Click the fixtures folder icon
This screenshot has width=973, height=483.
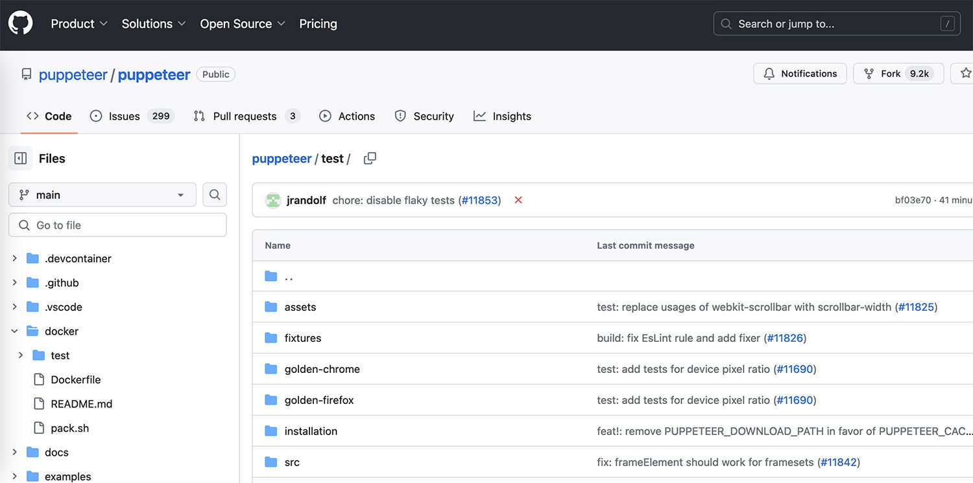[x=271, y=338]
